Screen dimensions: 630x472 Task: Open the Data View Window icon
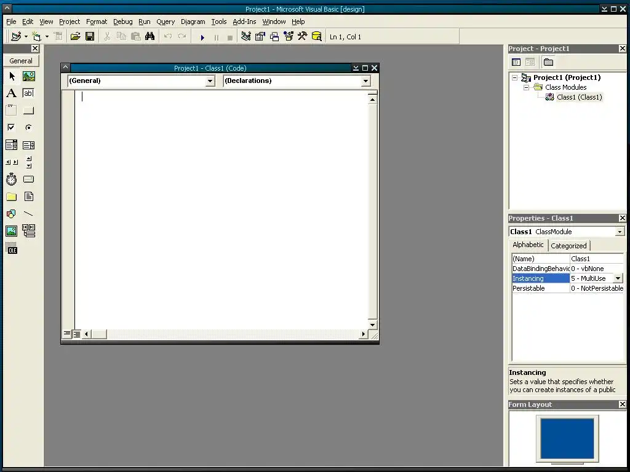tap(317, 36)
